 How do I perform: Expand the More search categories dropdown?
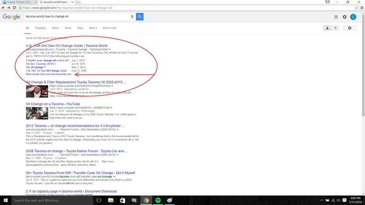[x=93, y=28]
